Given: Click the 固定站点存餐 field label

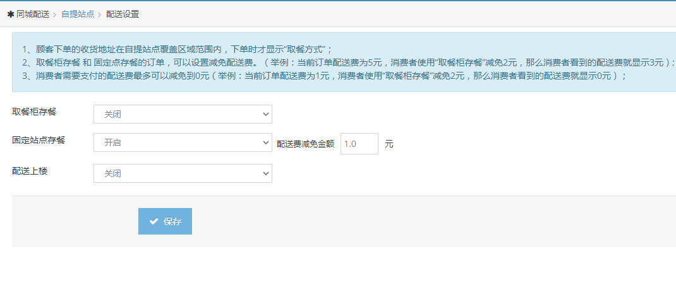Looking at the screenshot, I should point(39,140).
